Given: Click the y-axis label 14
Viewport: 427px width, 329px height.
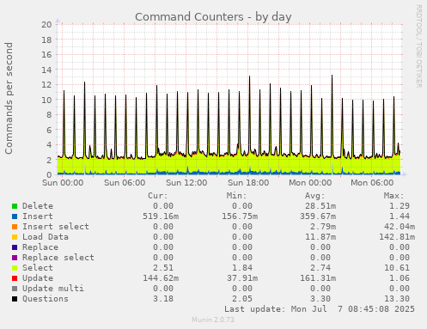Looking at the screenshot, I should [46, 70].
